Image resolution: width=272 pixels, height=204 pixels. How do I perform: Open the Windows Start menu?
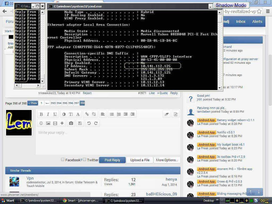8,201
